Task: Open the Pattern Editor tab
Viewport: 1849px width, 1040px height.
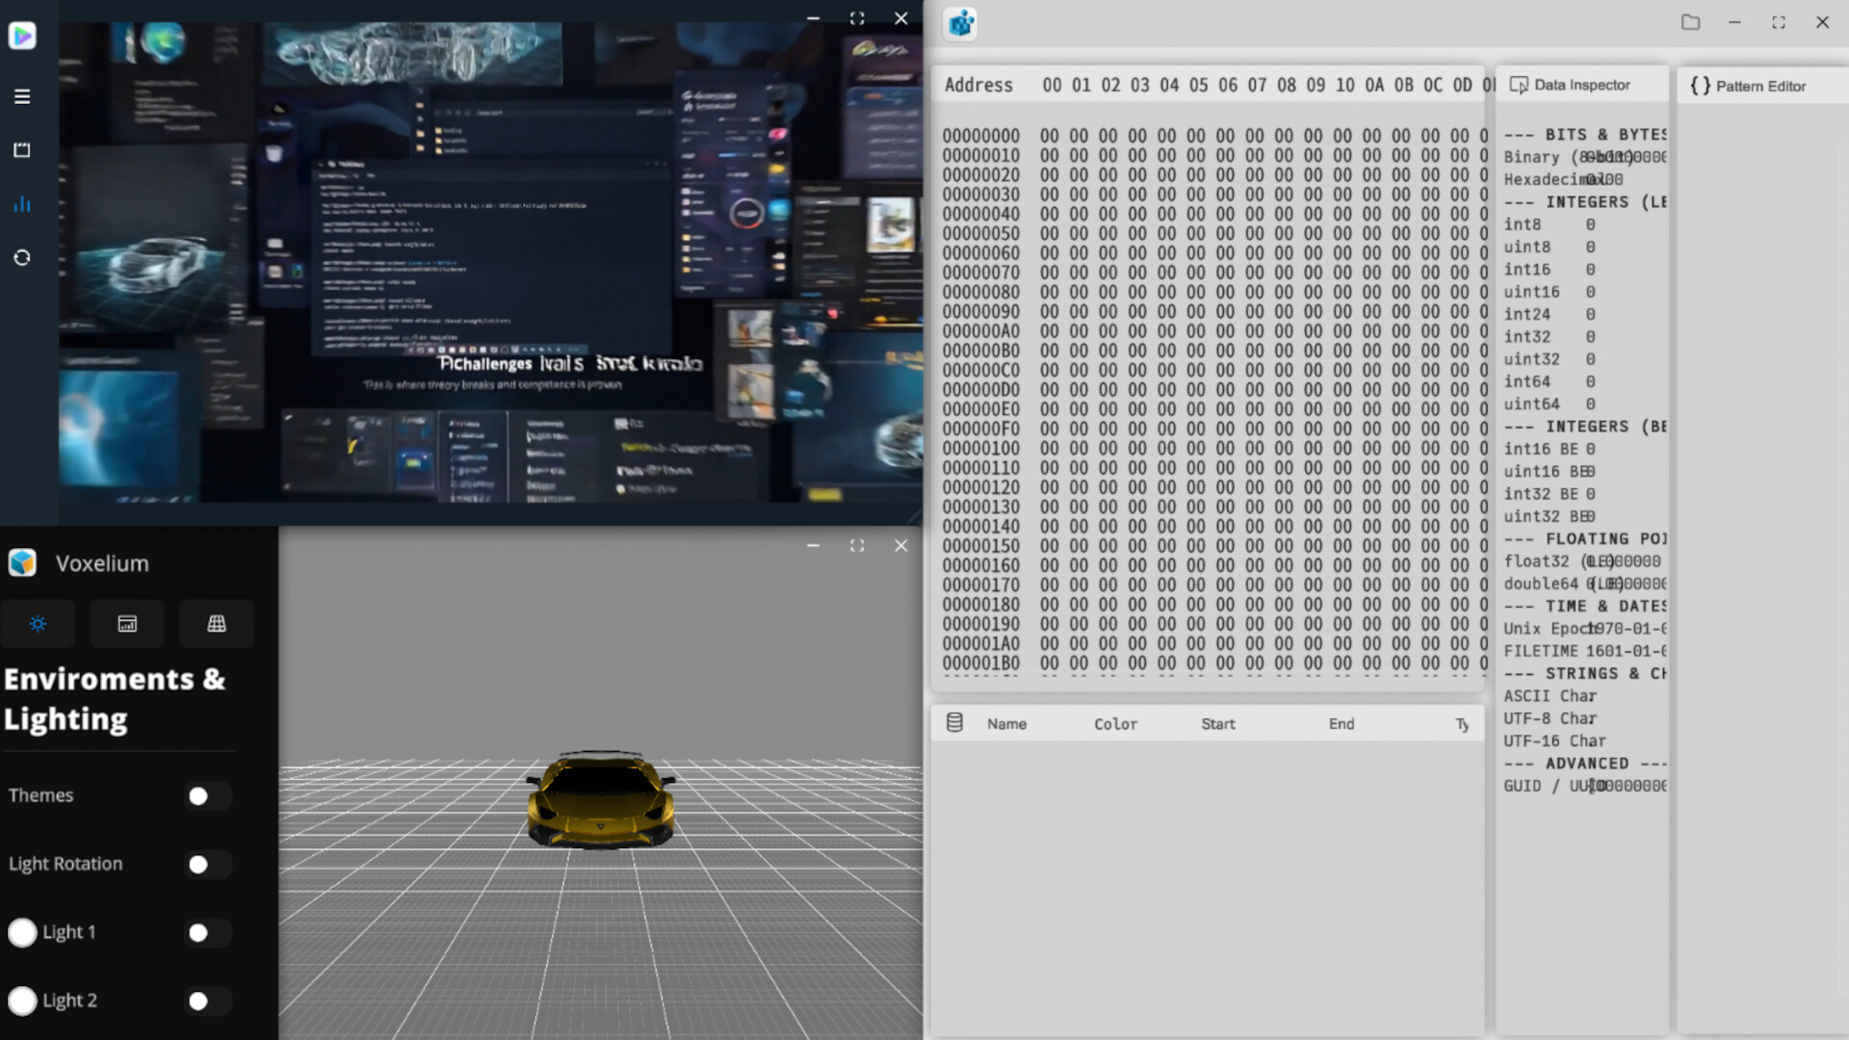Action: pos(1760,86)
